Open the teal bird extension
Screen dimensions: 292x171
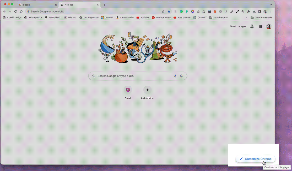click(187, 11)
